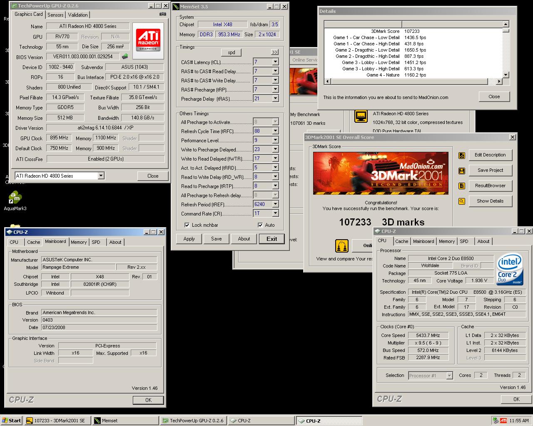Switch to the TechPowerUp GPU-Z taskbar item
The width and height of the screenshot is (533, 426).
coord(193,421)
